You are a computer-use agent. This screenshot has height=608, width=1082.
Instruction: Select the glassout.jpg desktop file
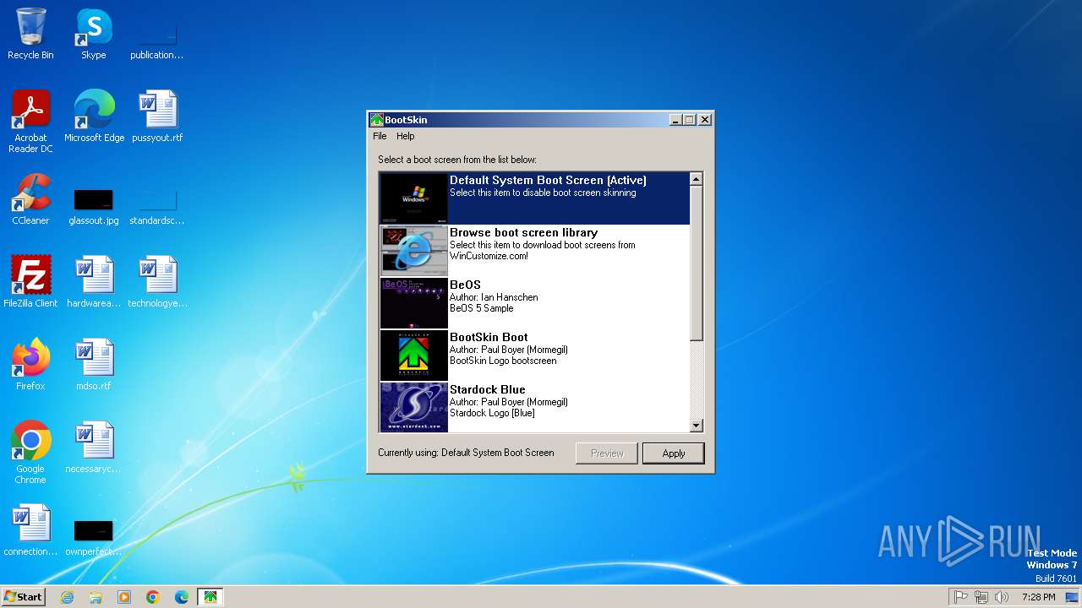(94, 207)
